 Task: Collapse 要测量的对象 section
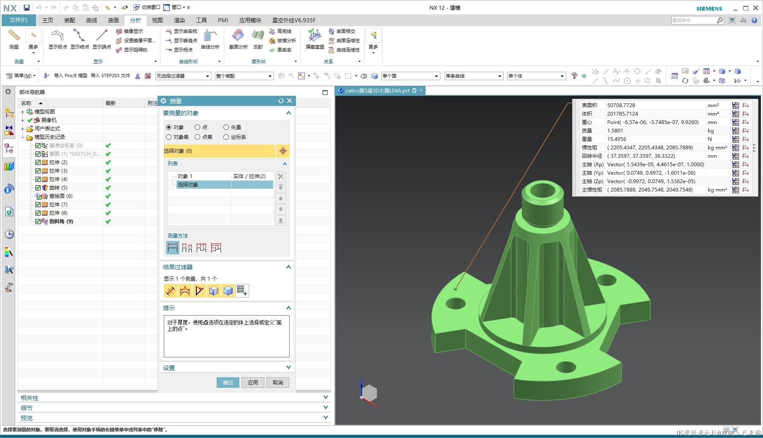288,113
